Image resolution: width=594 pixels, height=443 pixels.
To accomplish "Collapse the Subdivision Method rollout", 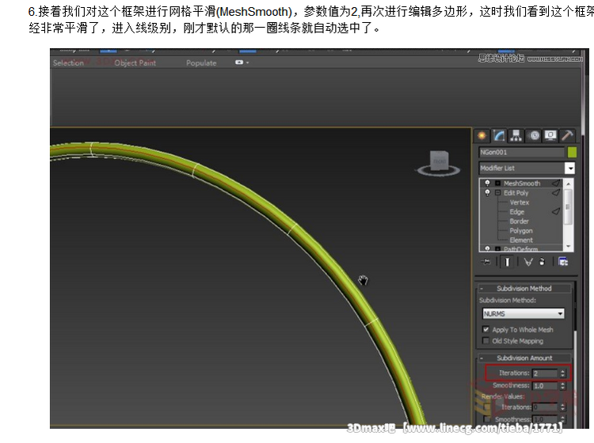I will [524, 288].
